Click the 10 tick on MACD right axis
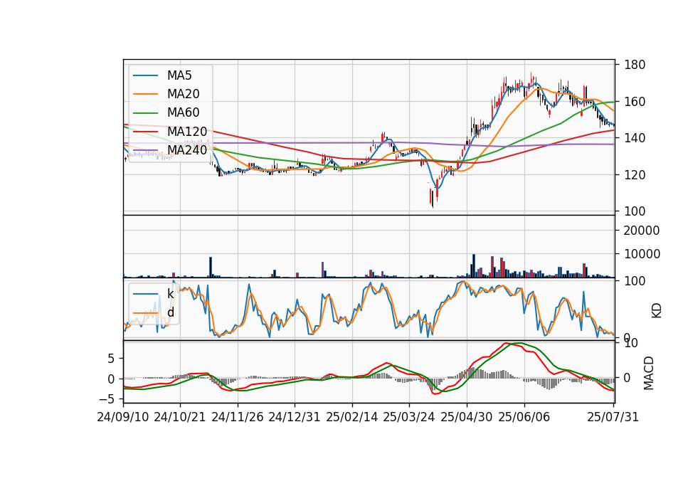 pos(631,343)
